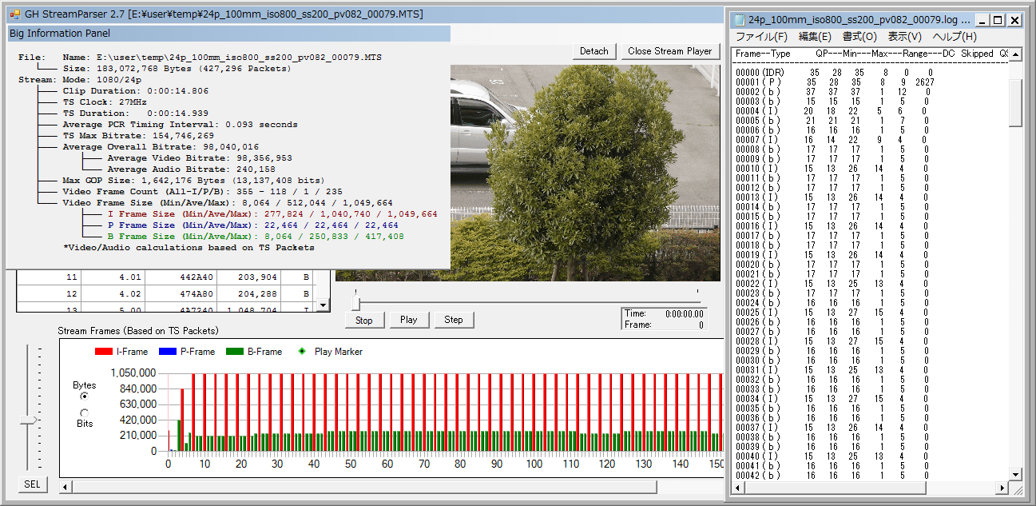Click Close Stream Player button

click(669, 51)
